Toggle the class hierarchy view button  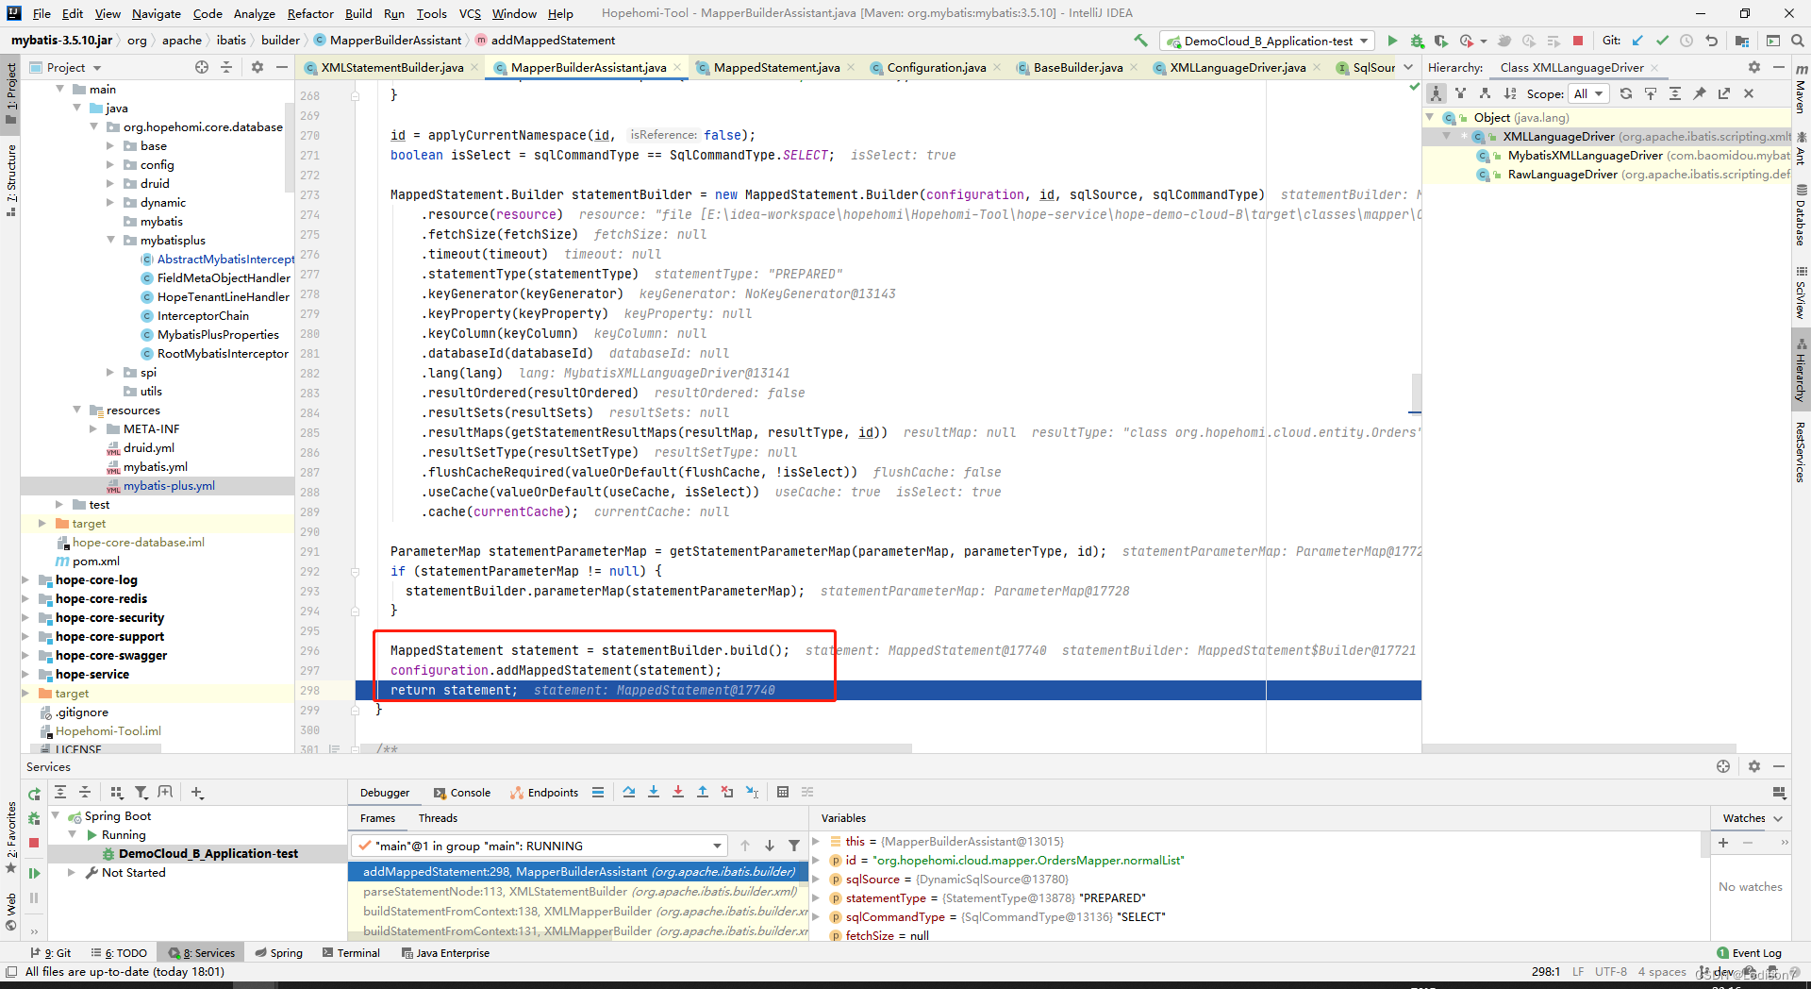pos(1436,93)
